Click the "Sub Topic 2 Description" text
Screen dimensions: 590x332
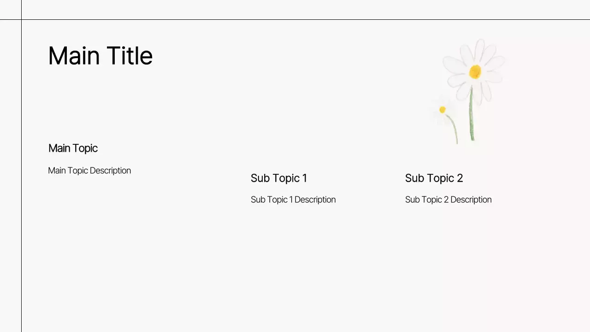[448, 200]
